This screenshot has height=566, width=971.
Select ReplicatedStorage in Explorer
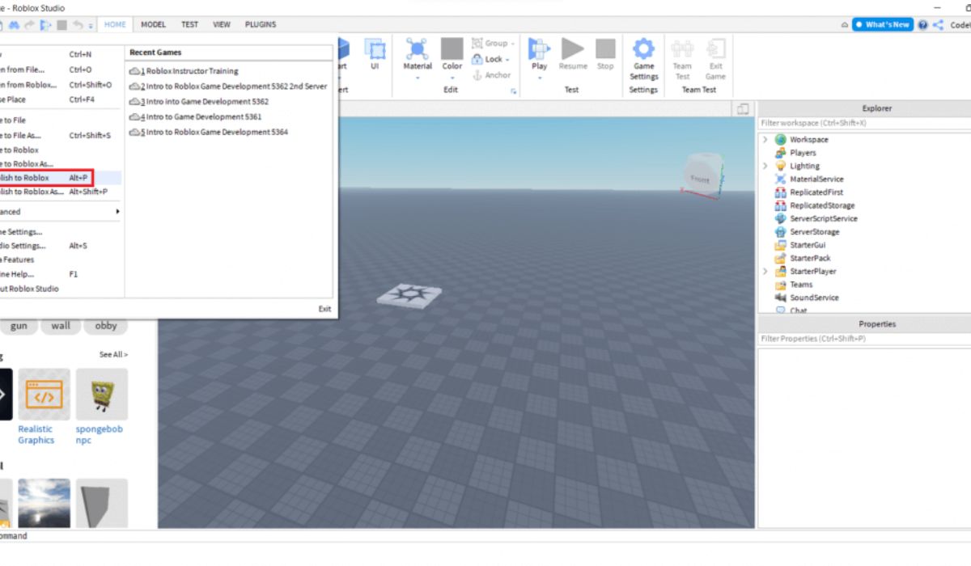pyautogui.click(x=822, y=205)
